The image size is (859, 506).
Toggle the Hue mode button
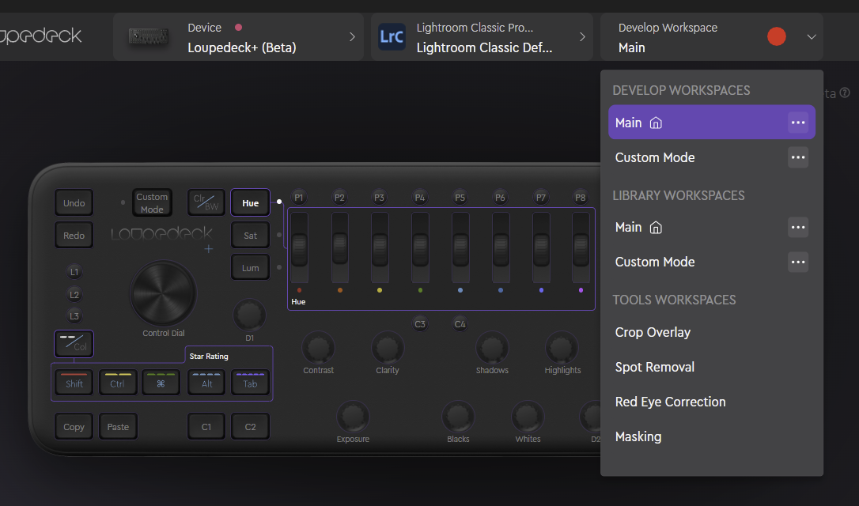(250, 203)
